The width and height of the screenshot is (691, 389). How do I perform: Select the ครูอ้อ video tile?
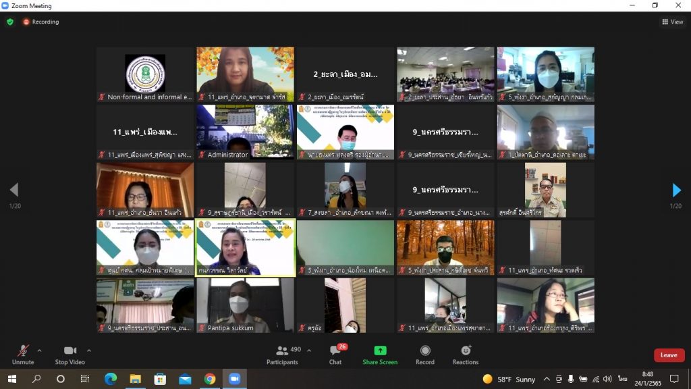[345, 306]
